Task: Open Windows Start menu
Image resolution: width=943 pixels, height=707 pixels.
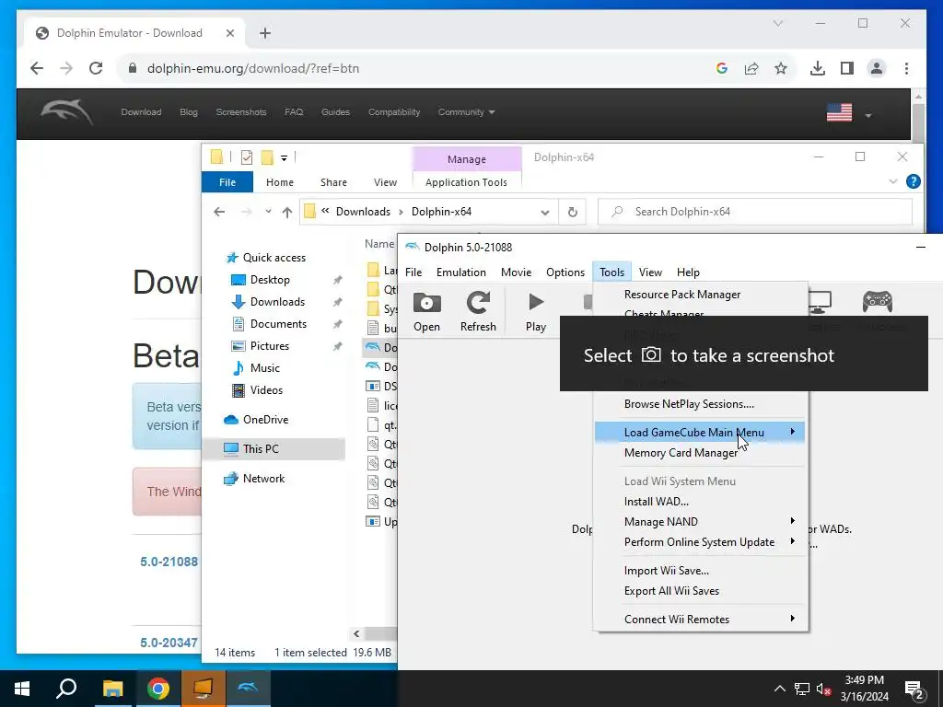Action: (x=22, y=689)
